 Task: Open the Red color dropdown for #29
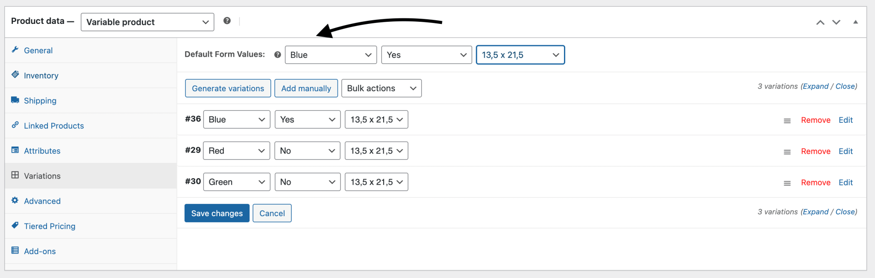(x=236, y=151)
